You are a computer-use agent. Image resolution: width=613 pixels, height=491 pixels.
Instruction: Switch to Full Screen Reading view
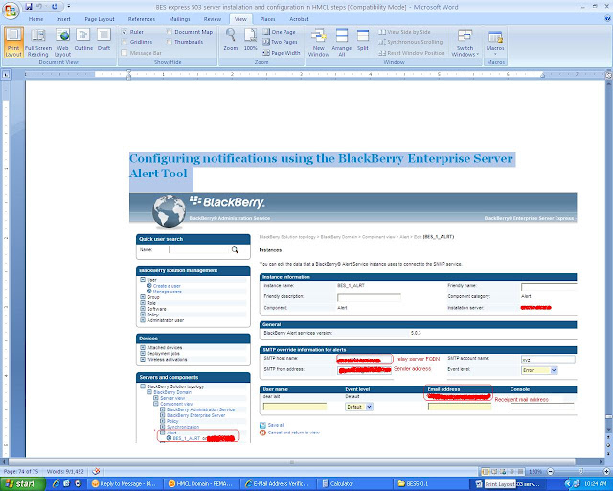(x=38, y=43)
